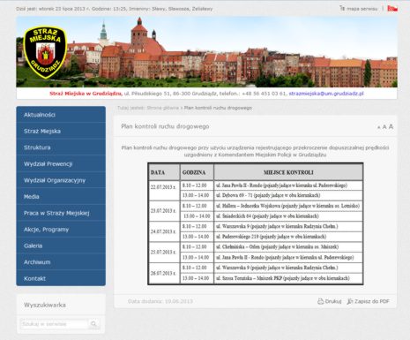Select the largest font size A
The height and width of the screenshot is (340, 410).
[391, 126]
